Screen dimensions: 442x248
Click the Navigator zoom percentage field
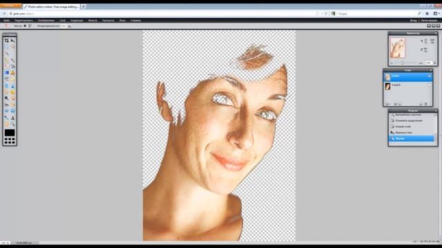428,63
